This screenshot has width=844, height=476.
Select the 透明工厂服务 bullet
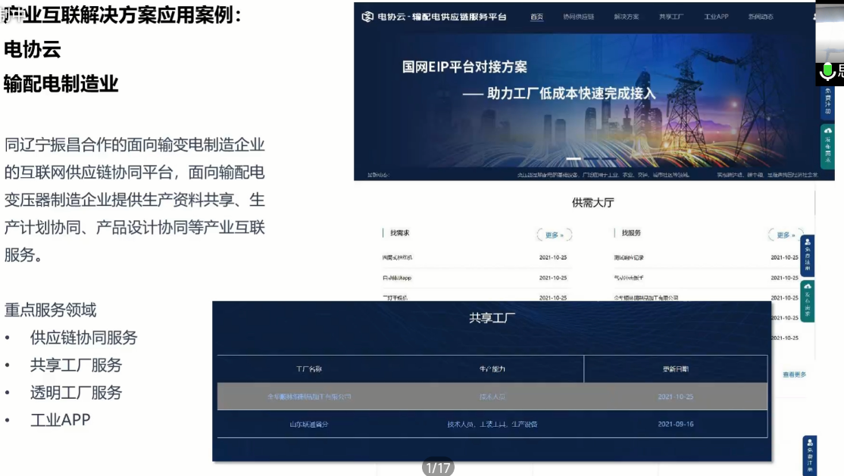76,393
